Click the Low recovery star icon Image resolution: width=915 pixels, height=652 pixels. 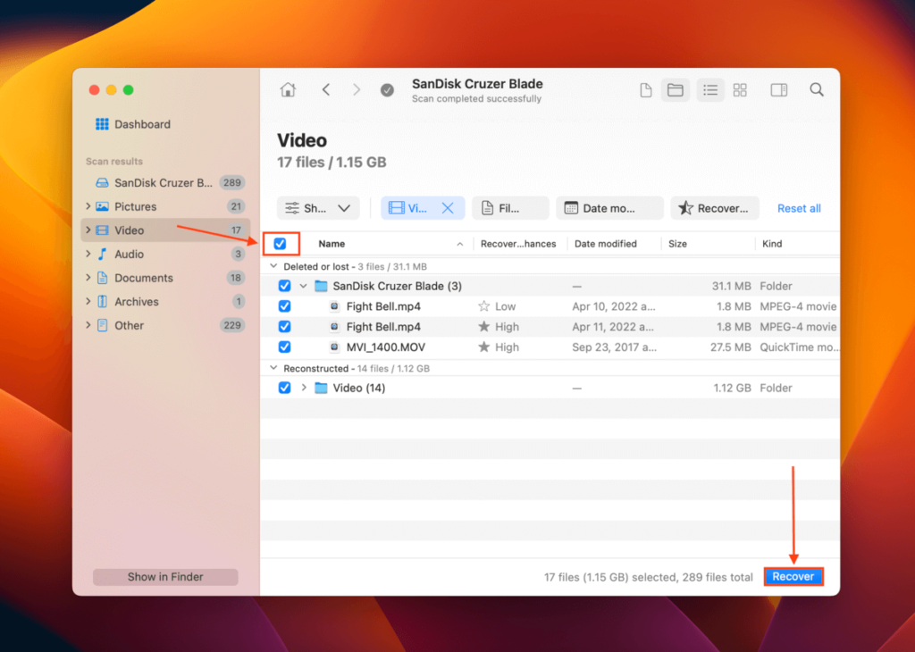[x=483, y=306]
